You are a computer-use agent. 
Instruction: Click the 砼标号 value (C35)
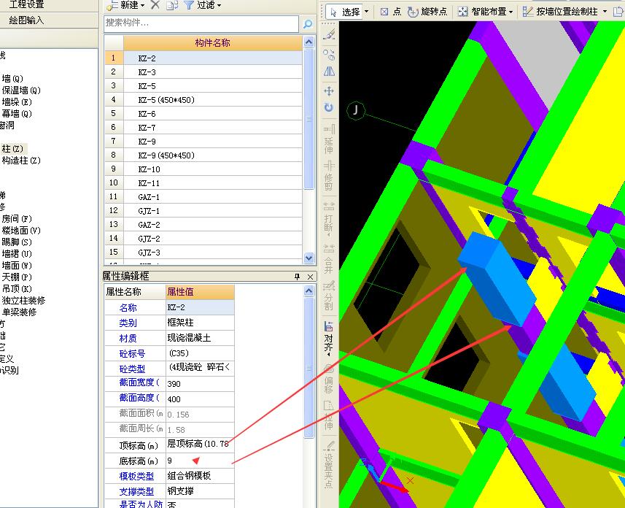coord(200,353)
